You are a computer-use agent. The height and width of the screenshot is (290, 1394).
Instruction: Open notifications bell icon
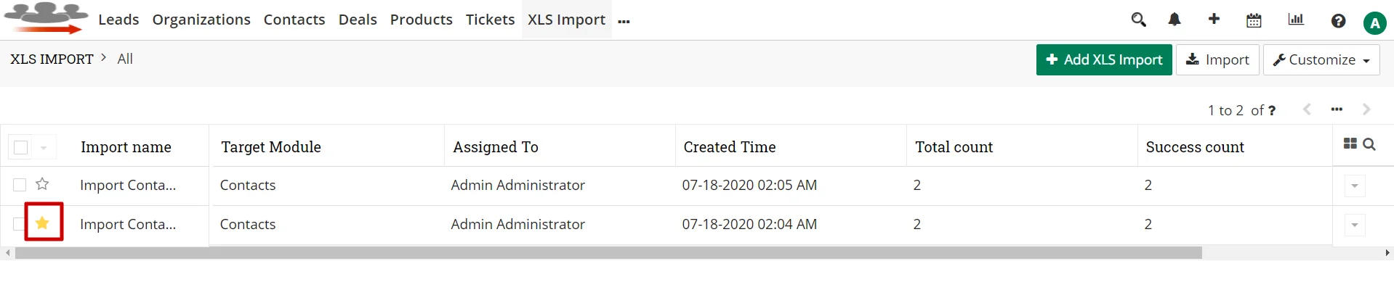pyautogui.click(x=1175, y=20)
